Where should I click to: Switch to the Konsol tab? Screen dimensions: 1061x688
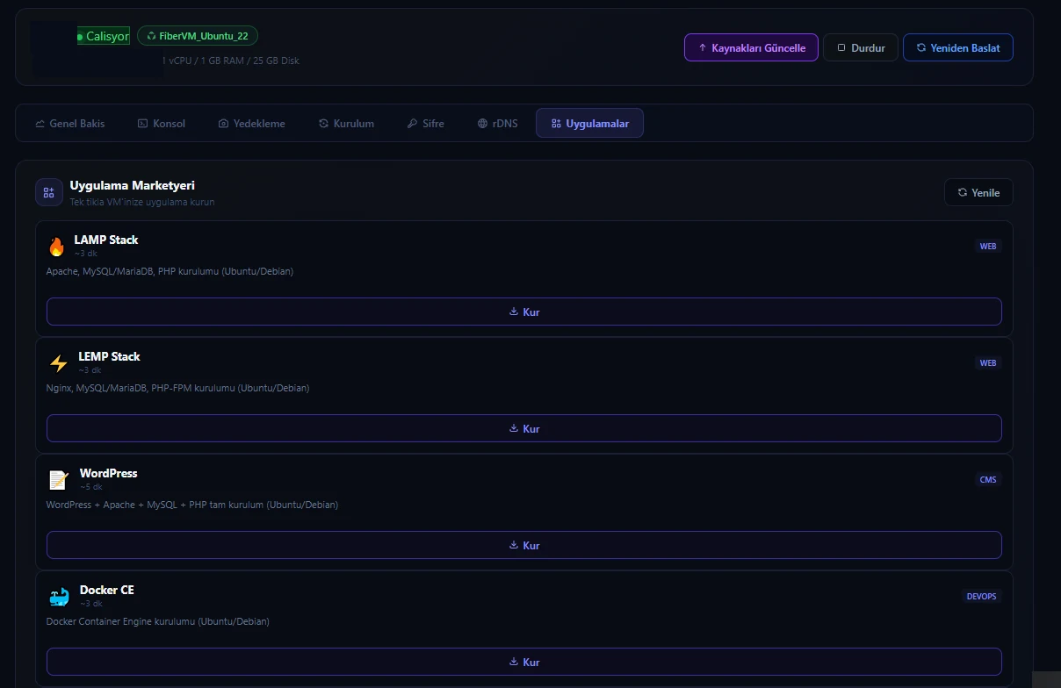point(162,124)
